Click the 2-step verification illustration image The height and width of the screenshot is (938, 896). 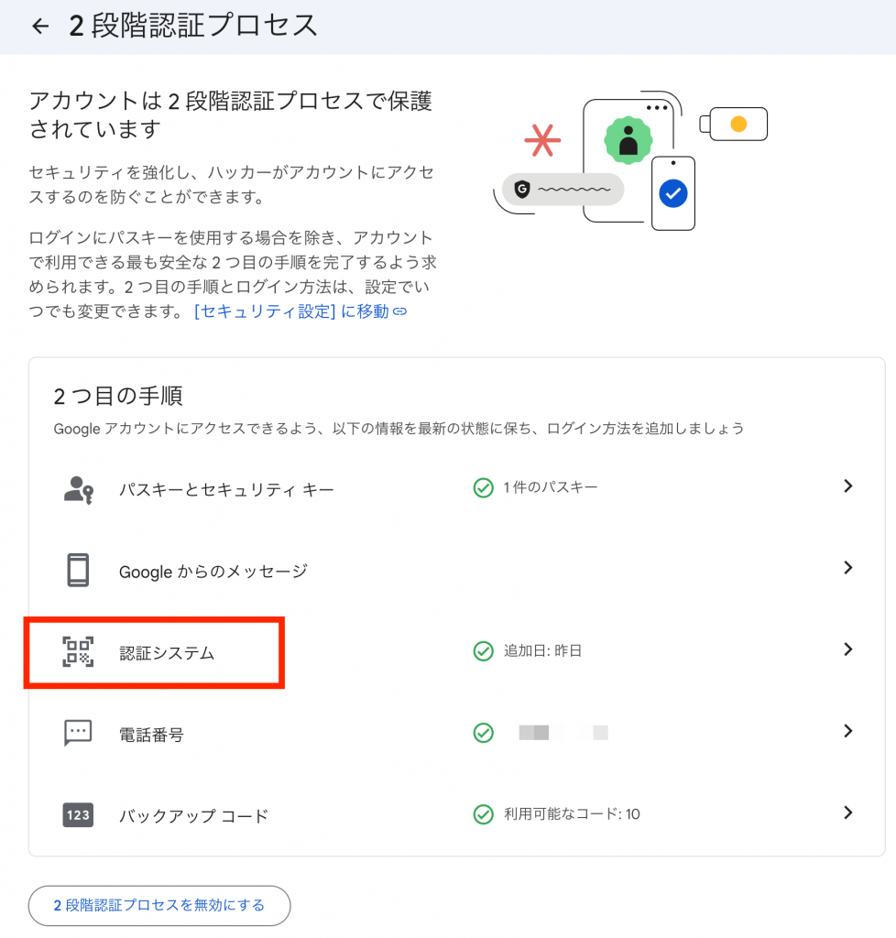[634, 160]
